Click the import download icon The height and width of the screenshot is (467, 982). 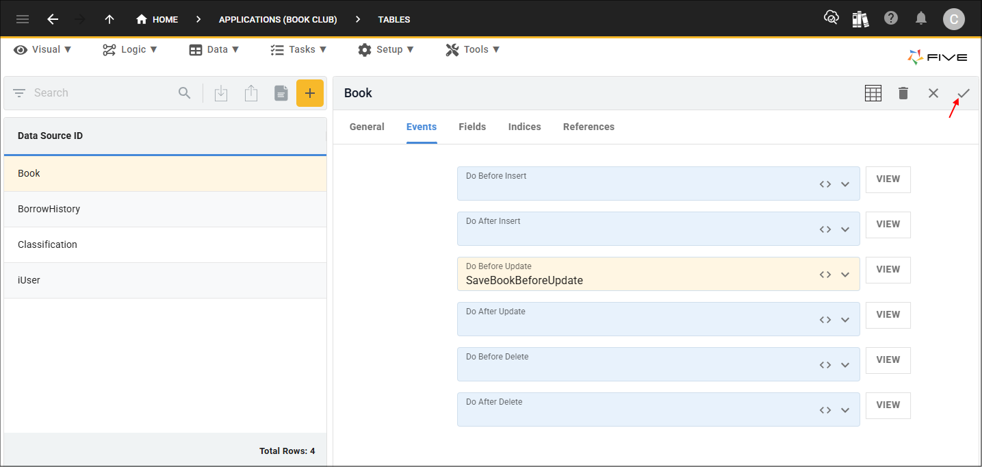pyautogui.click(x=221, y=93)
